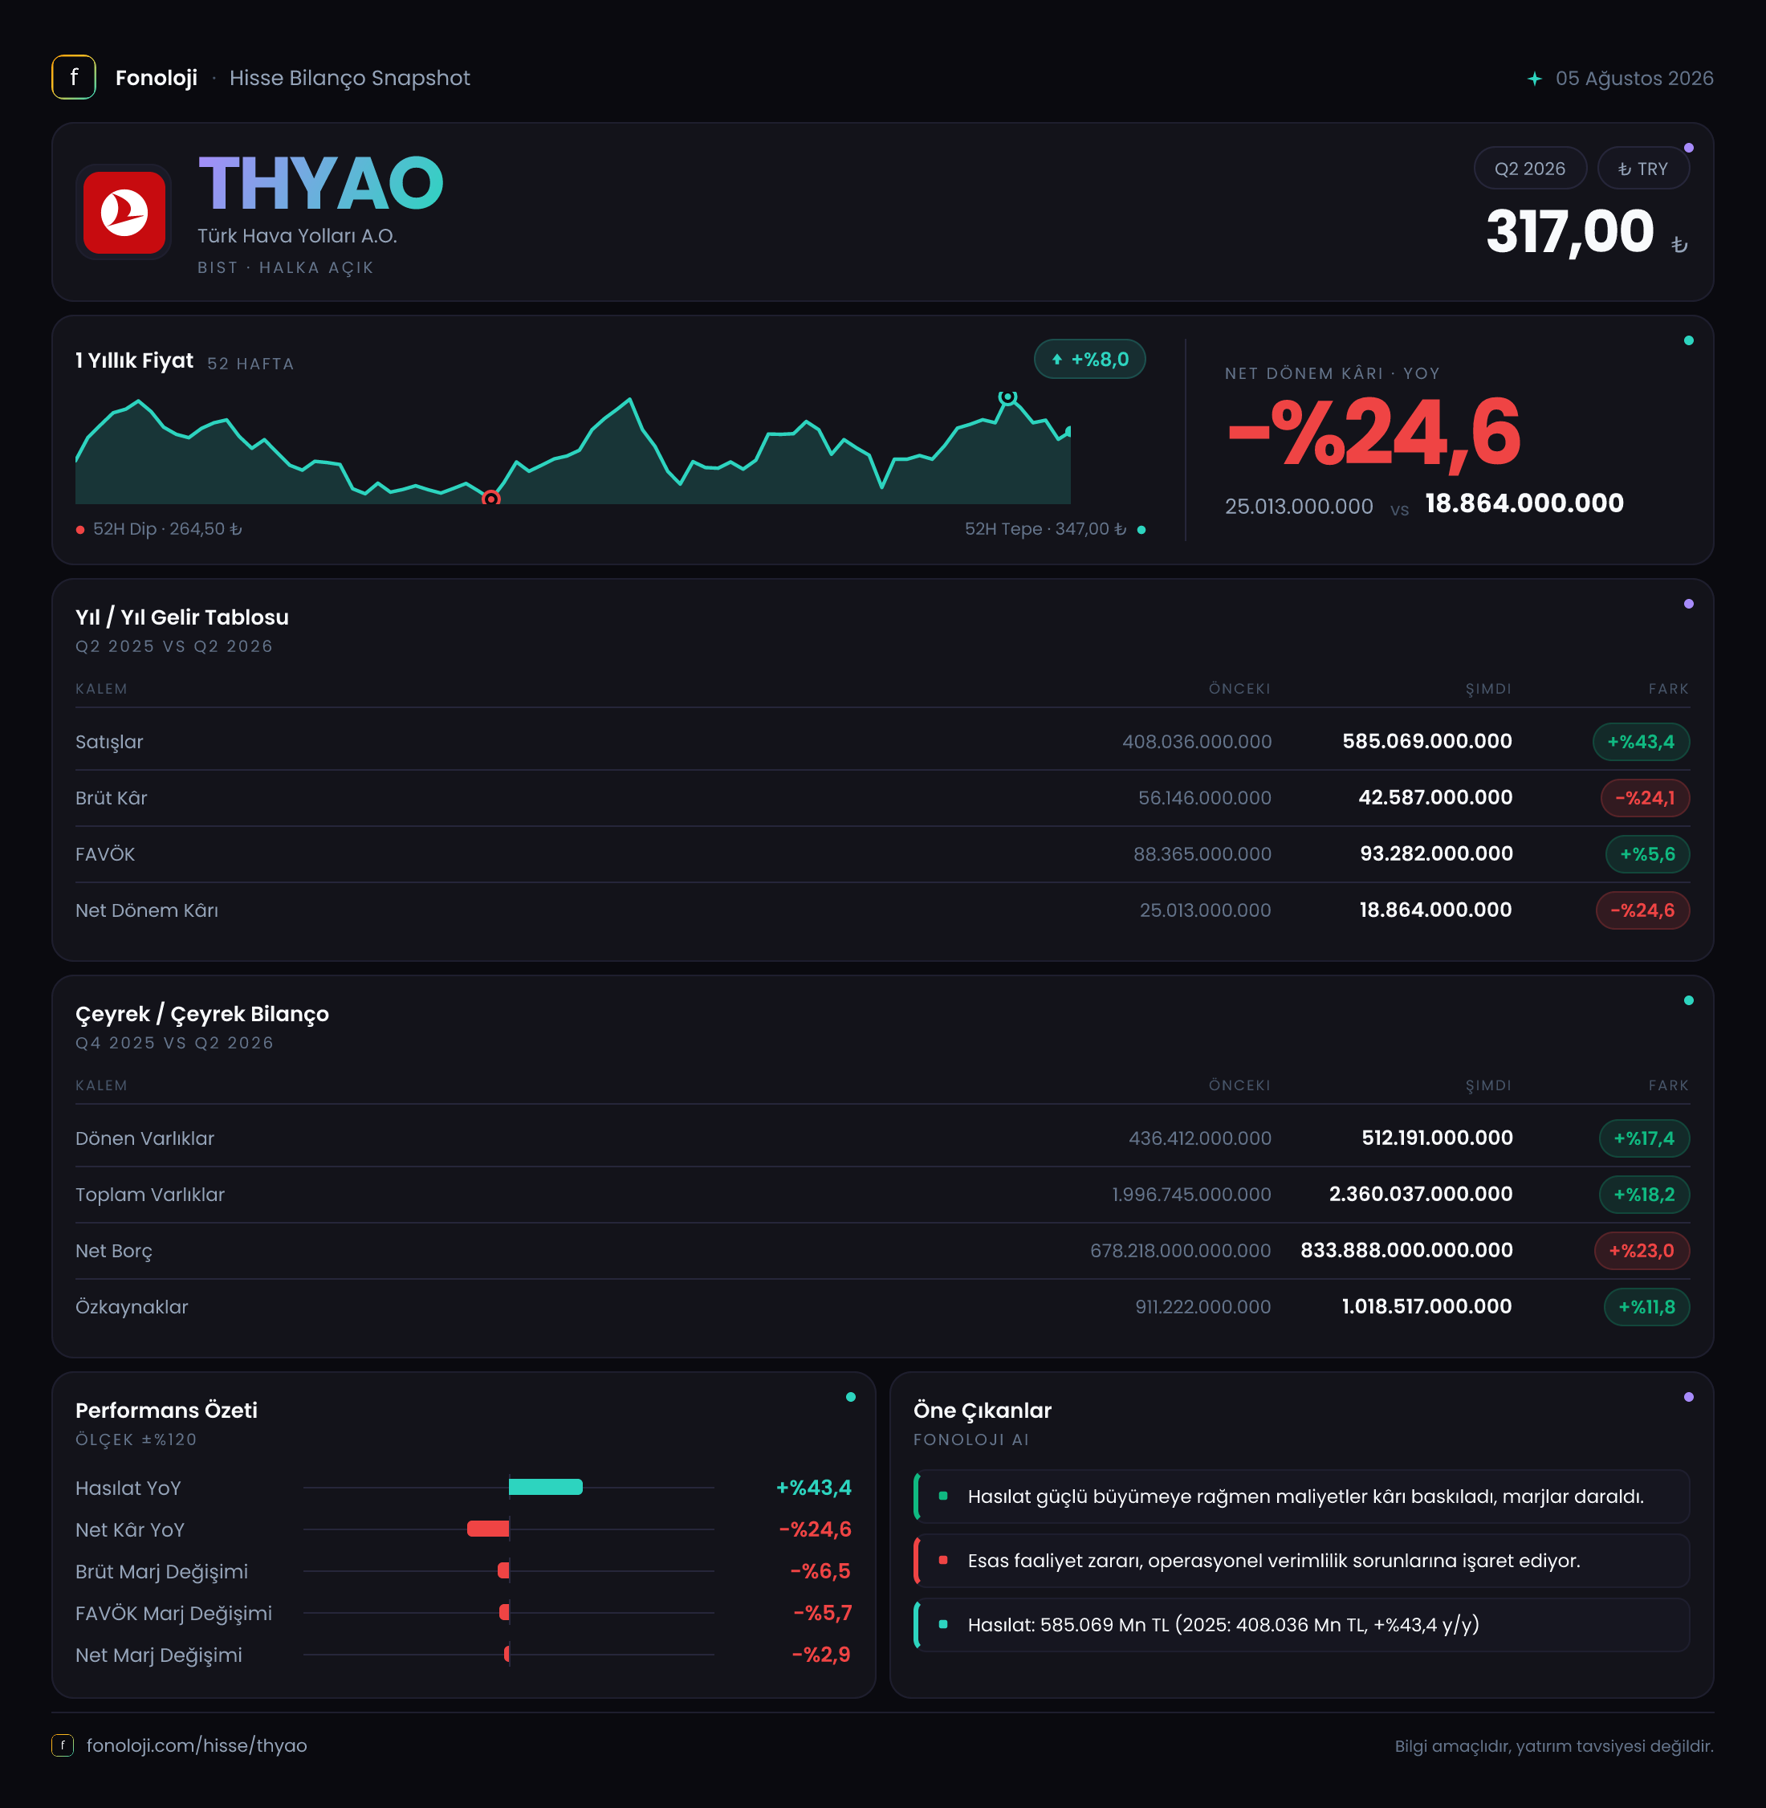Open the fonoloji.com/hisse/thyao link
The image size is (1766, 1808).
pos(197,1745)
